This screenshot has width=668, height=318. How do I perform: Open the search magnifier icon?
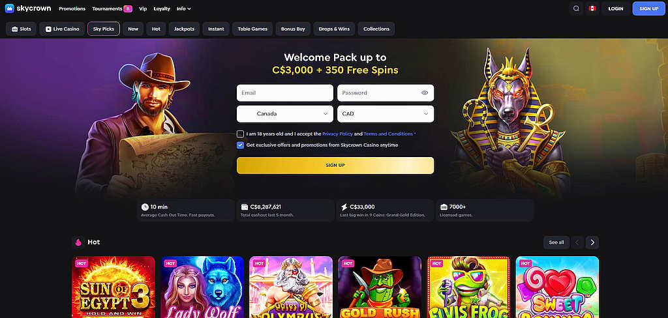576,8
